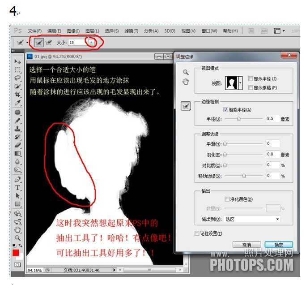This screenshot has height=285, width=306.
Task: Select the Lasso tool
Action: click(x=17, y=78)
